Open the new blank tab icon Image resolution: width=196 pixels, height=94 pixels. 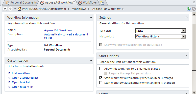(x=102, y=3)
